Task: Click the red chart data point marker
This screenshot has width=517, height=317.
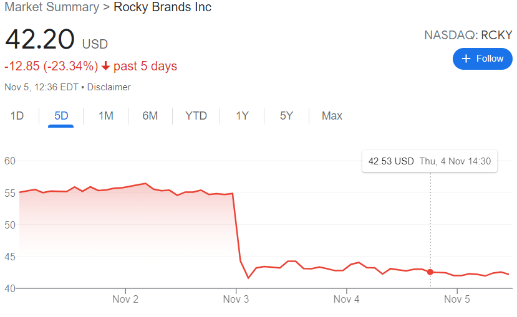Action: click(430, 272)
